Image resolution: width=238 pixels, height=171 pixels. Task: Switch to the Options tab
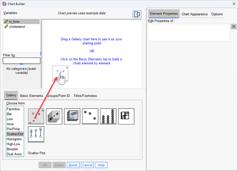click(217, 14)
